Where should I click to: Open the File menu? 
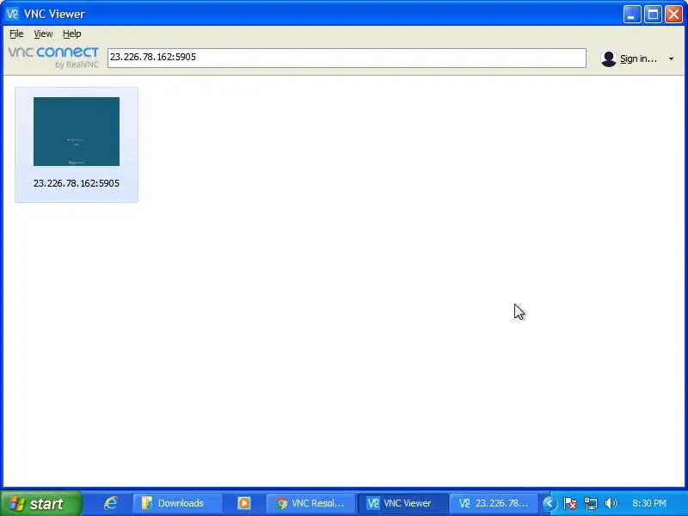pyautogui.click(x=16, y=34)
